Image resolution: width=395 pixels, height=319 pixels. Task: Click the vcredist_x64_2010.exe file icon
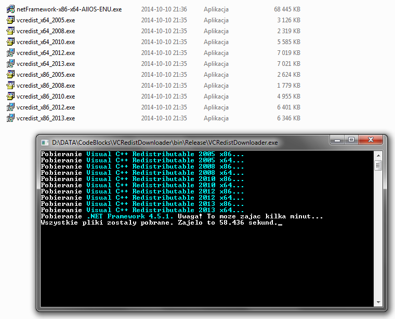(10, 41)
